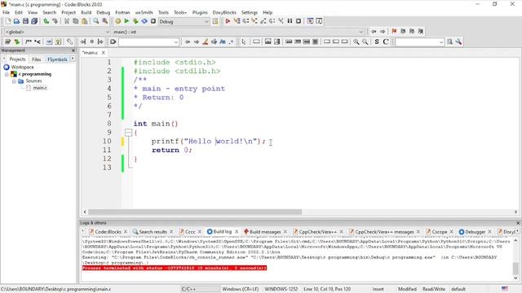522x293 pixels.
Task: Click the Rebuild icon
Action: pyautogui.click(x=144, y=21)
